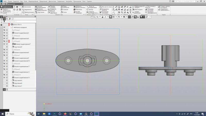This screenshot has height=116, width=206.
Task: Select the Прямоугольник rectangle tool
Action: coord(28,12)
